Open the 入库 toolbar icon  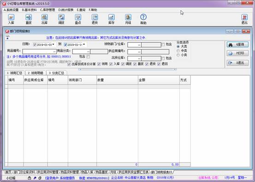tap(11, 19)
